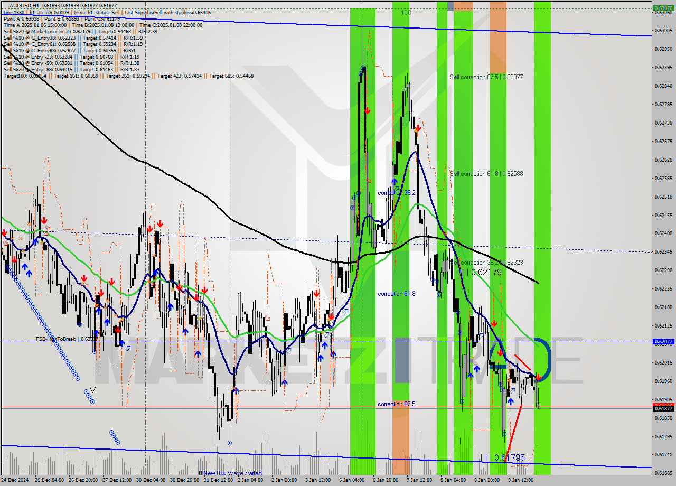Click the '6 Jan 04:00' time label
The height and width of the screenshot is (486, 676).
352,480
